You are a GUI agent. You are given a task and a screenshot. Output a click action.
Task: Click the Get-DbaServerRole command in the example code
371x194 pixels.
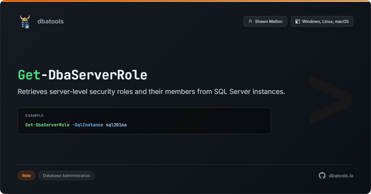coord(47,125)
